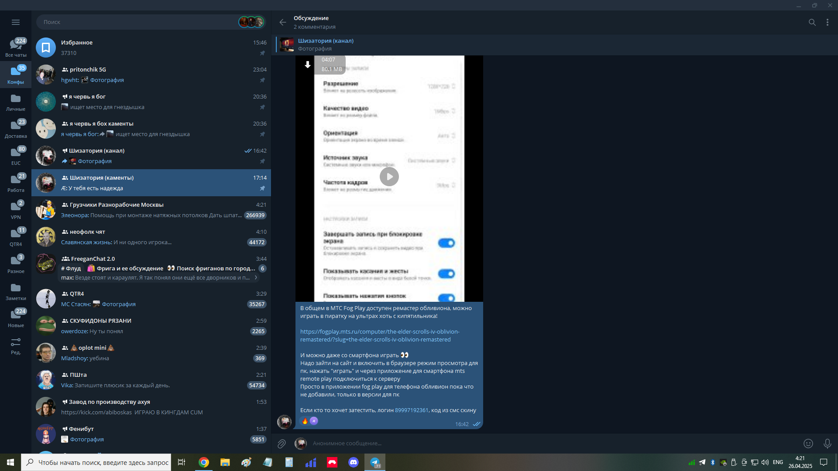The image size is (838, 471).
Task: Open Discord from the Windows taskbar
Action: [353, 462]
